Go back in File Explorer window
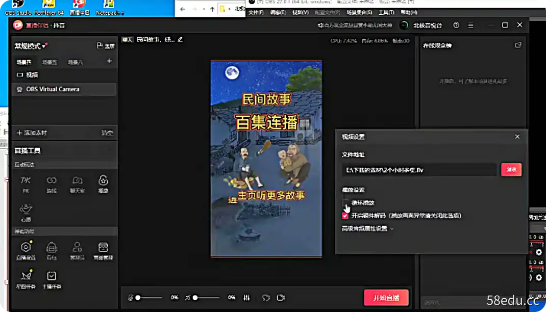 click(x=183, y=9)
